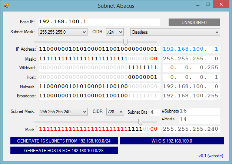
Task: Click the #Subnets field showing 16
Action: tap(200, 111)
